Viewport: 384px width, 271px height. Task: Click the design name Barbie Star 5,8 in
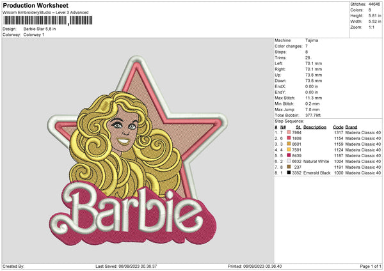point(40,29)
